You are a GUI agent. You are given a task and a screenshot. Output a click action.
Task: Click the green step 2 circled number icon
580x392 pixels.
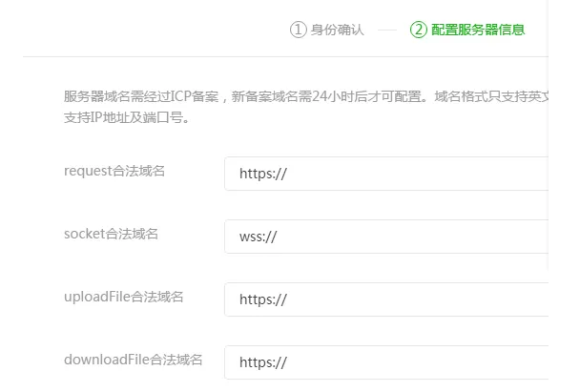418,30
